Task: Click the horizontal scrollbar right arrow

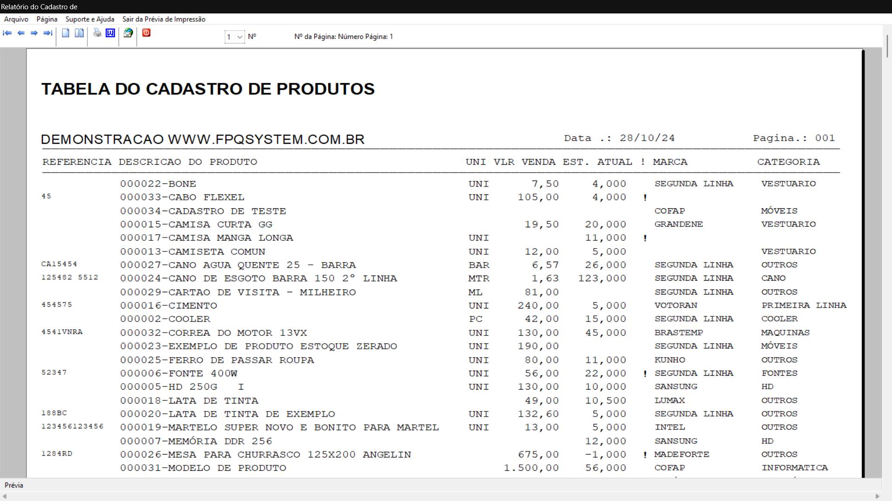Action: click(878, 496)
